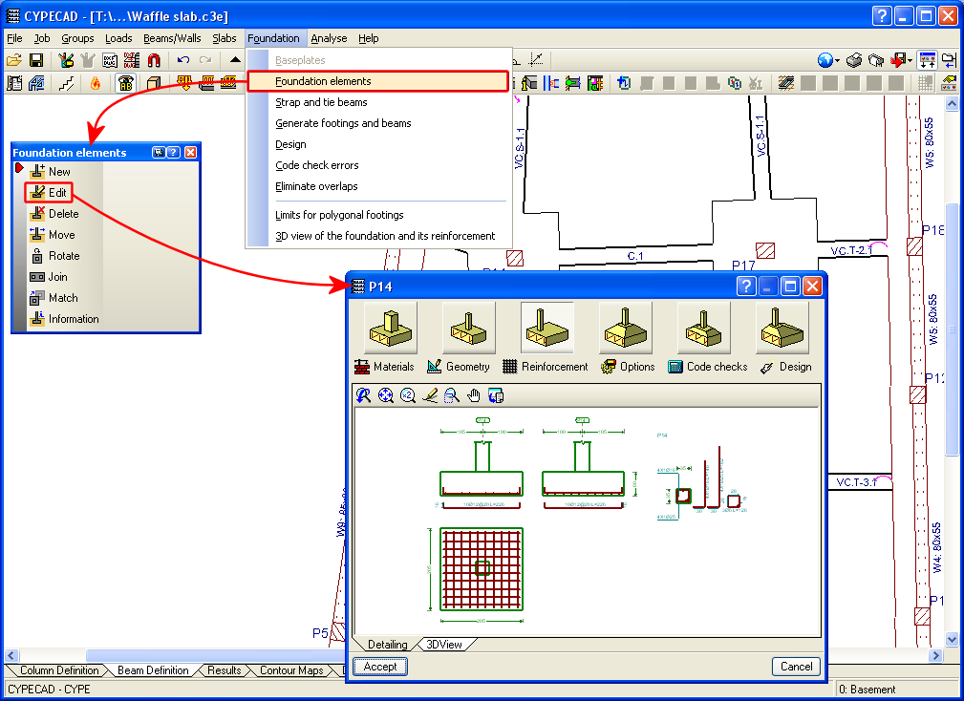This screenshot has width=964, height=701.
Task: Click the Materials brick icon in P14
Action: pyautogui.click(x=362, y=367)
